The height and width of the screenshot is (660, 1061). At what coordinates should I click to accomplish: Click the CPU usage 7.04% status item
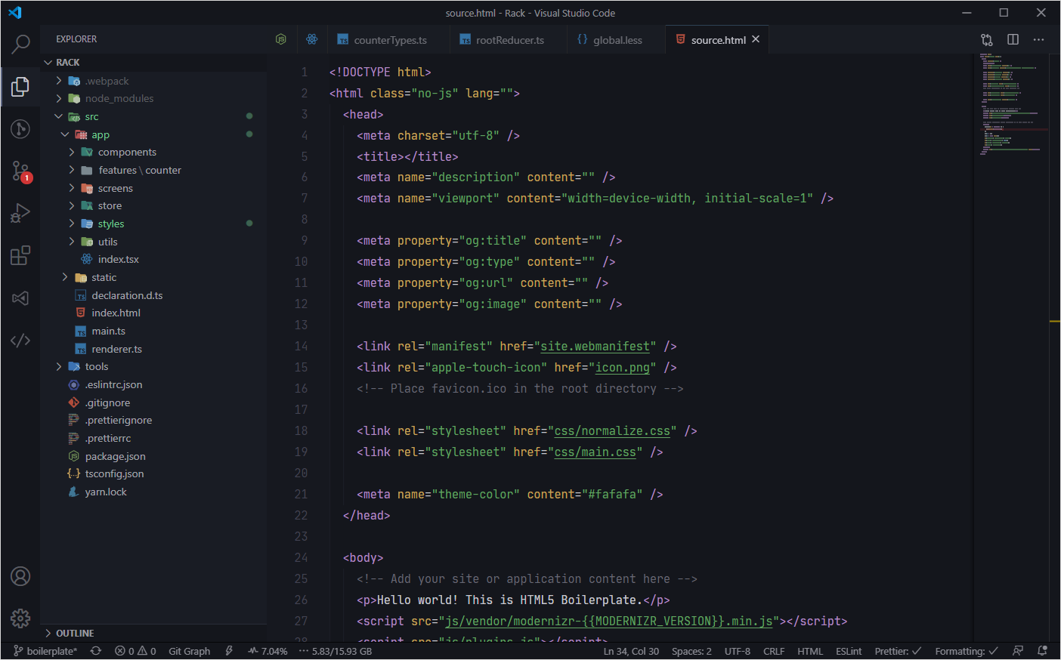(x=268, y=651)
